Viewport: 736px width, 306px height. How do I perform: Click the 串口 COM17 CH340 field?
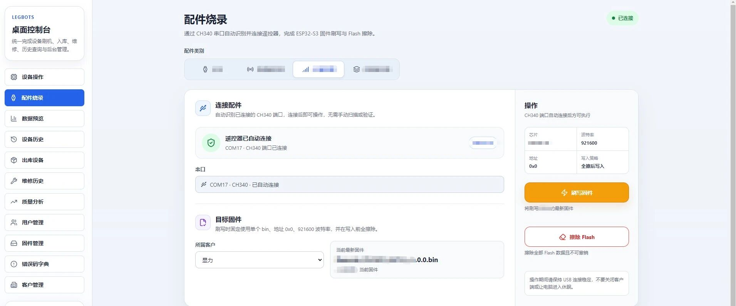pyautogui.click(x=349, y=184)
